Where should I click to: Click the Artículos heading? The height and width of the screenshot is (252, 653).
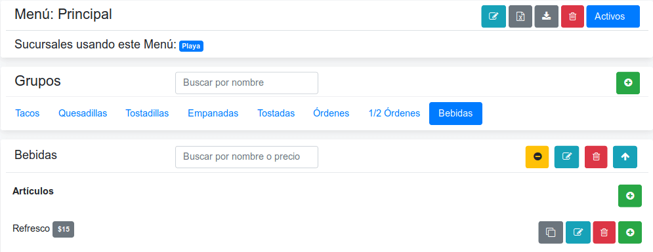pos(33,191)
